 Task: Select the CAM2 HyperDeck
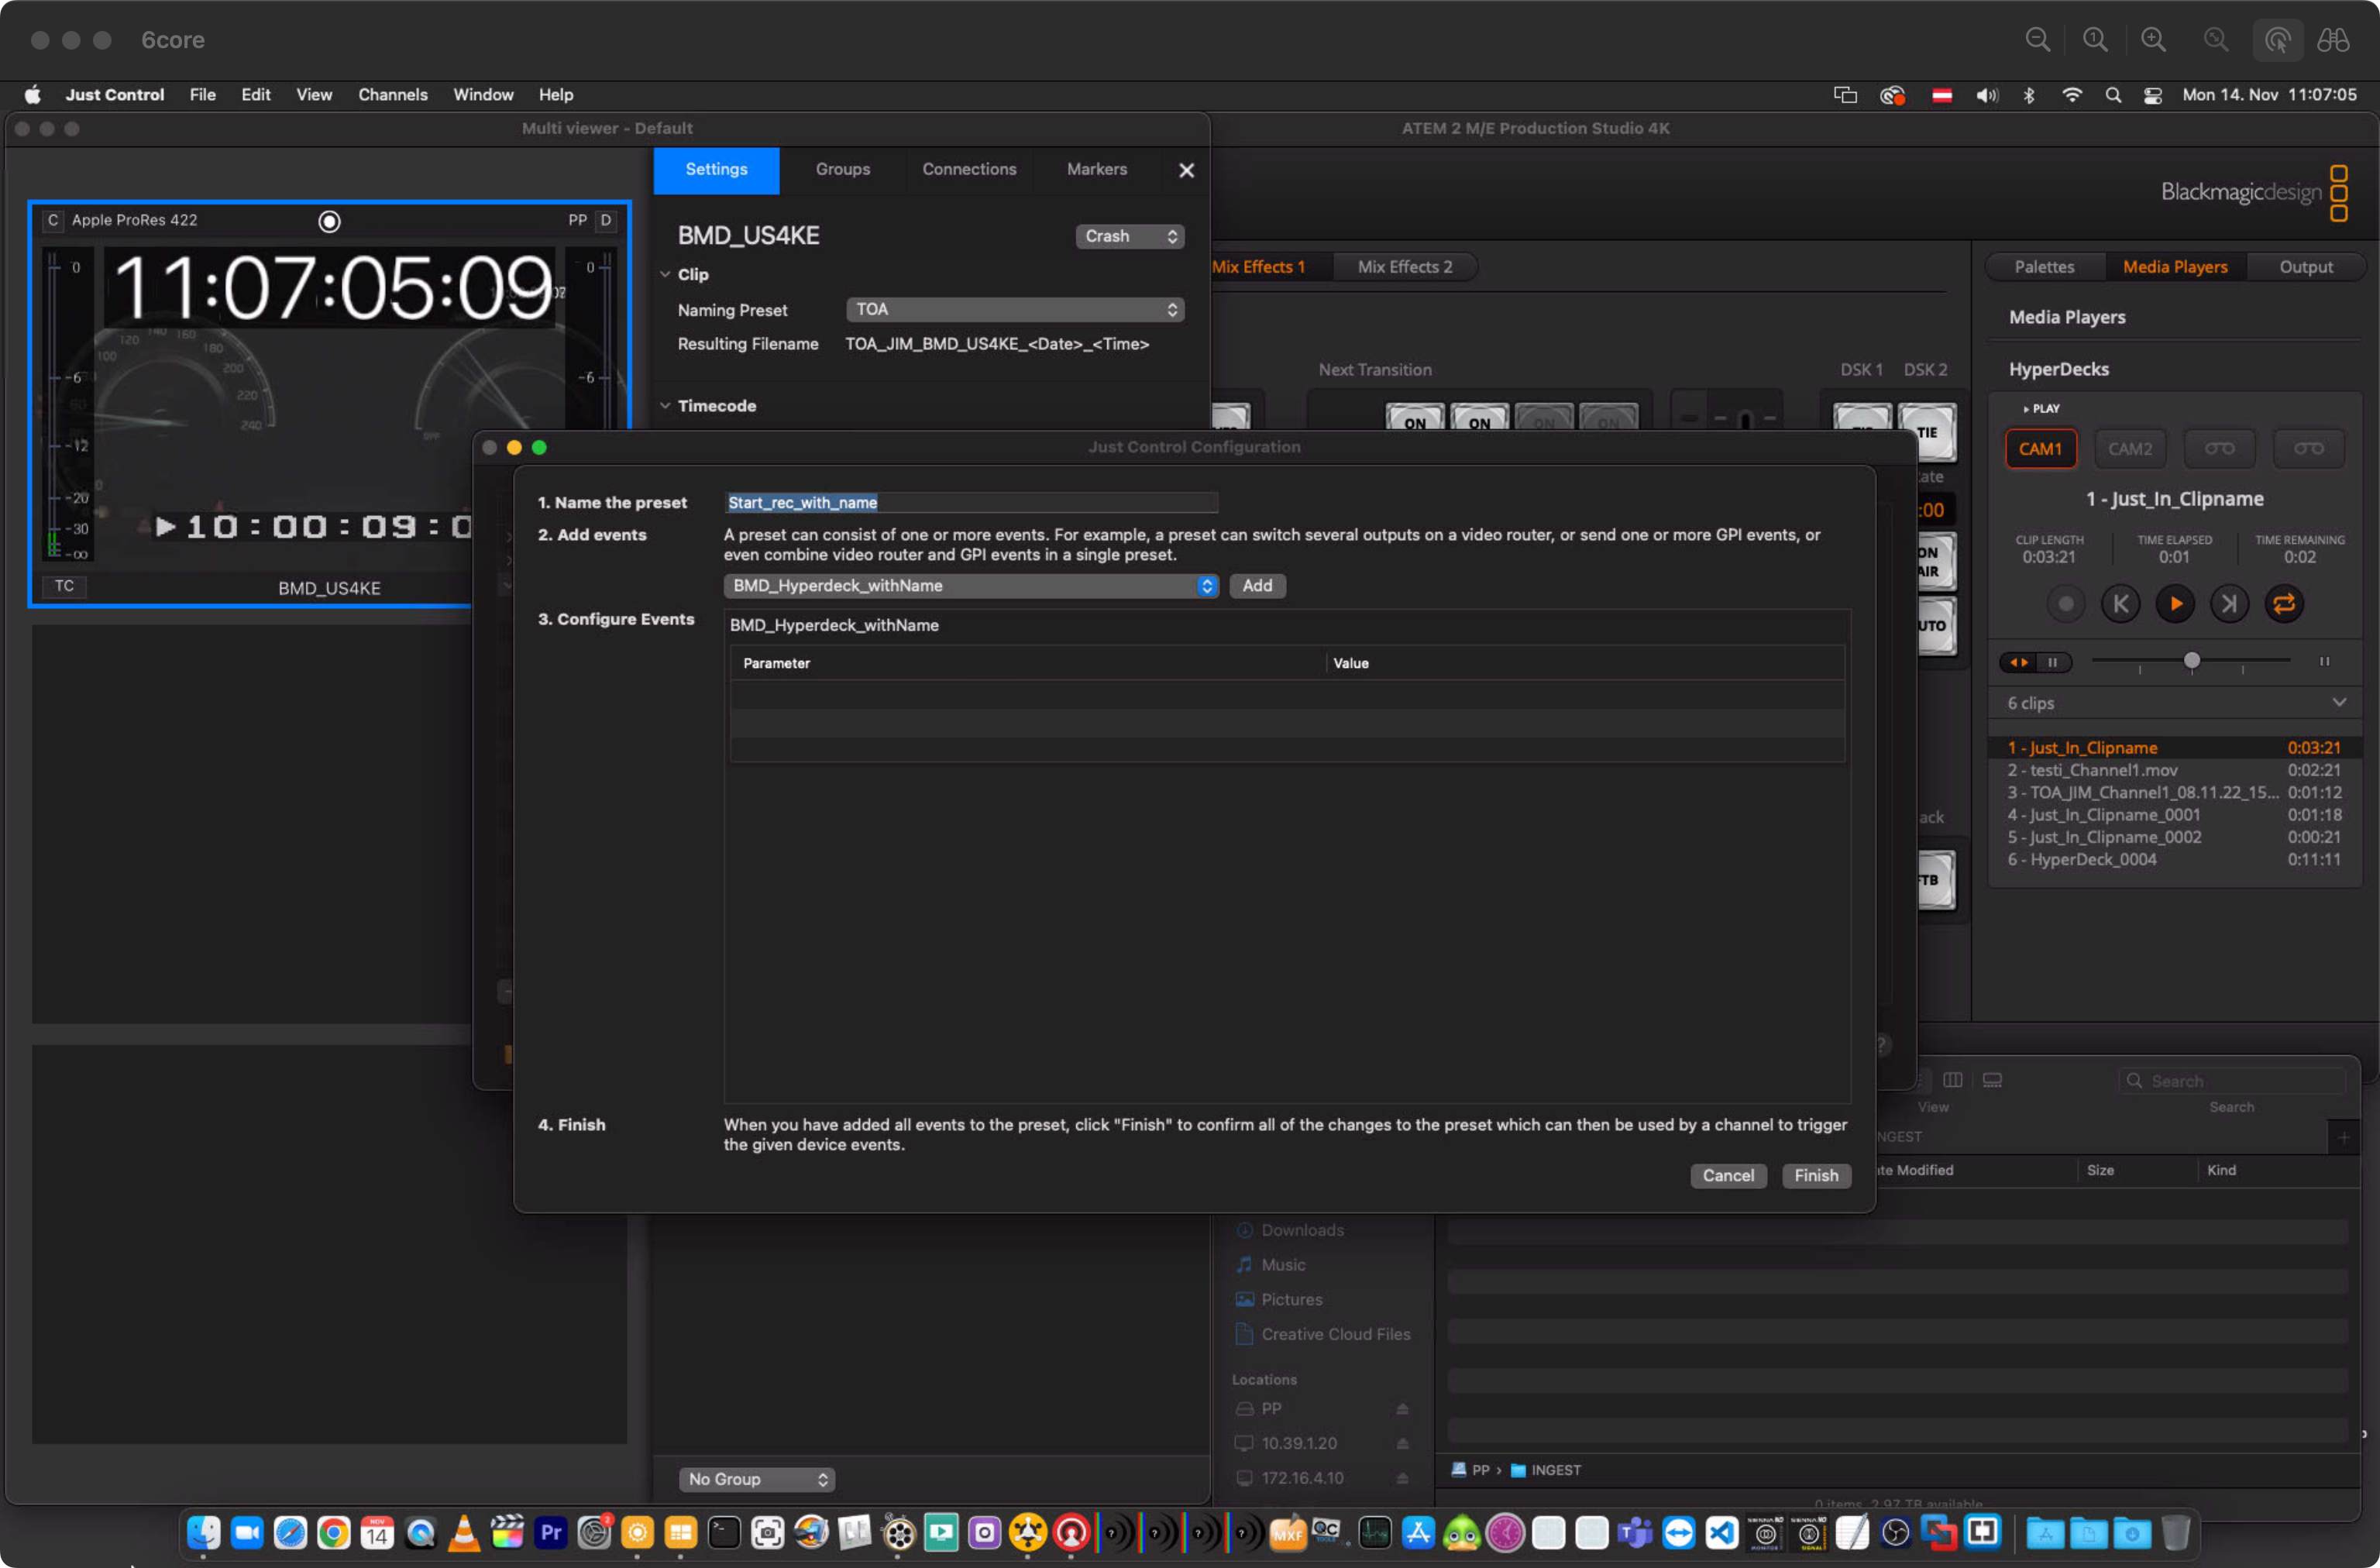(2130, 449)
